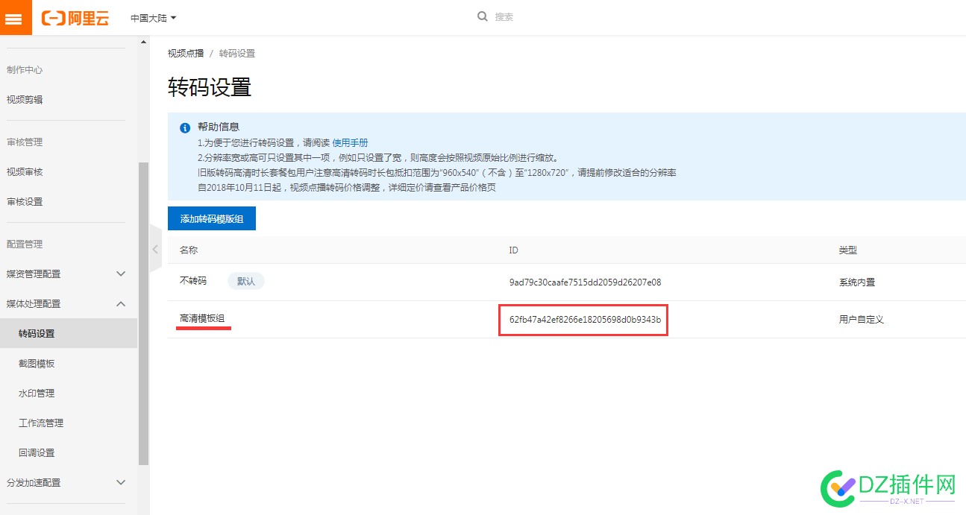966x515 pixels.
Task: Select 转码设置 menu item
Action: pyautogui.click(x=69, y=333)
